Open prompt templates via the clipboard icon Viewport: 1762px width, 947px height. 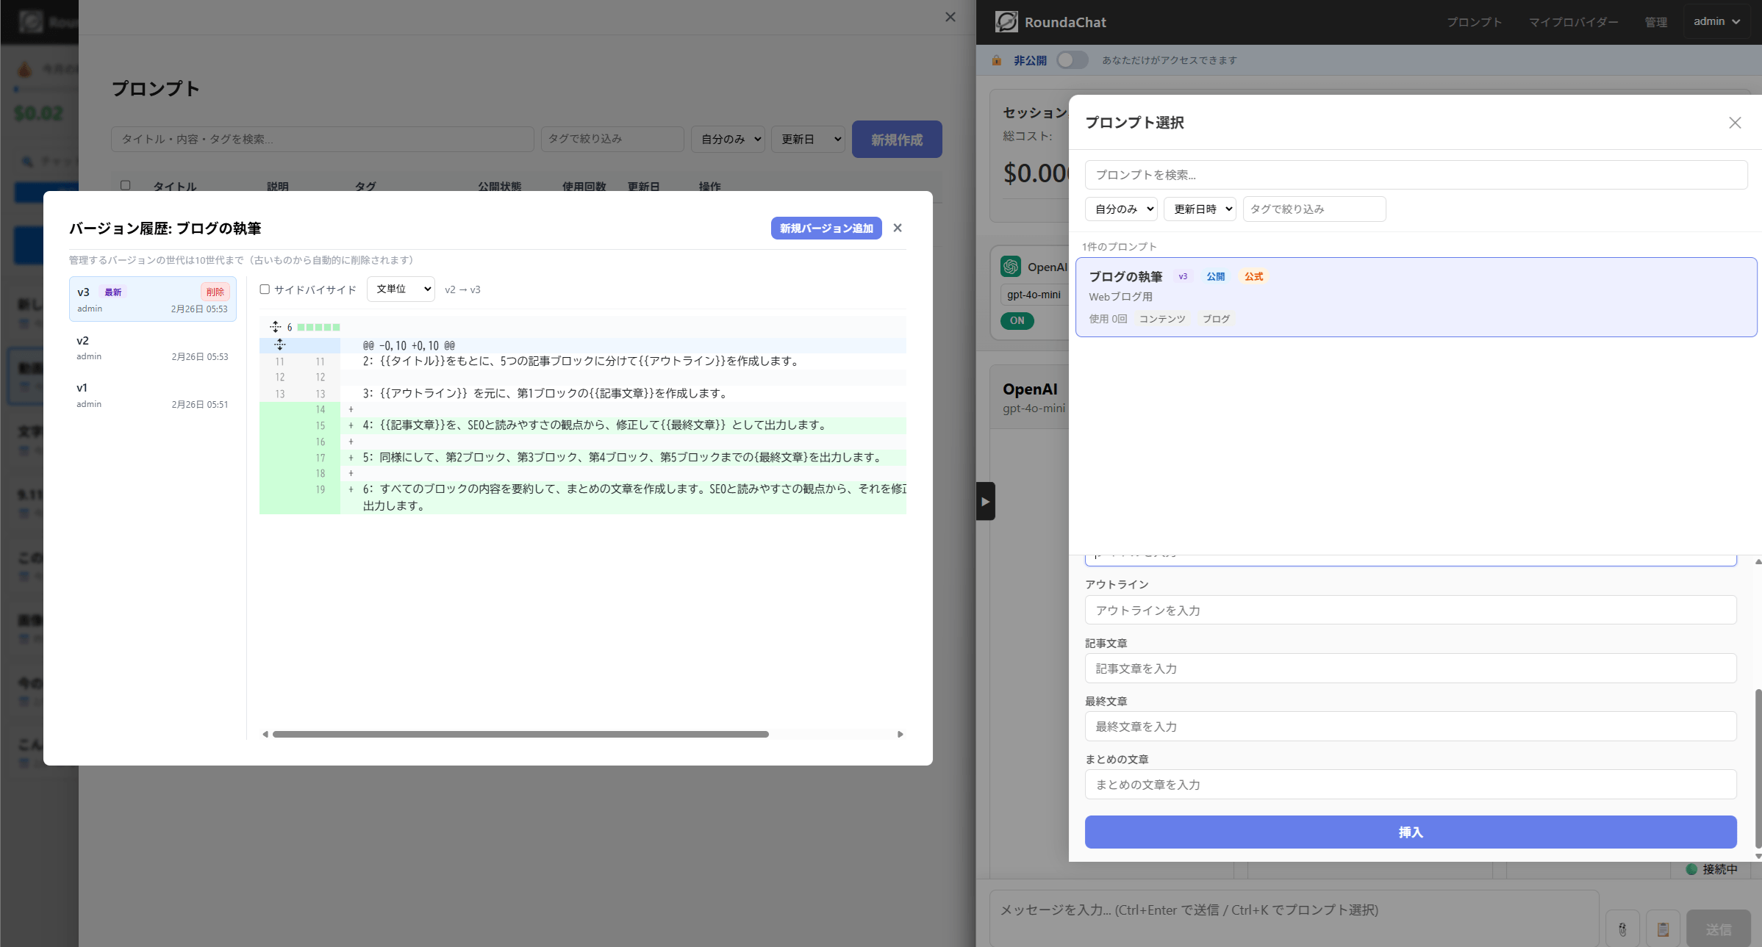click(1663, 928)
